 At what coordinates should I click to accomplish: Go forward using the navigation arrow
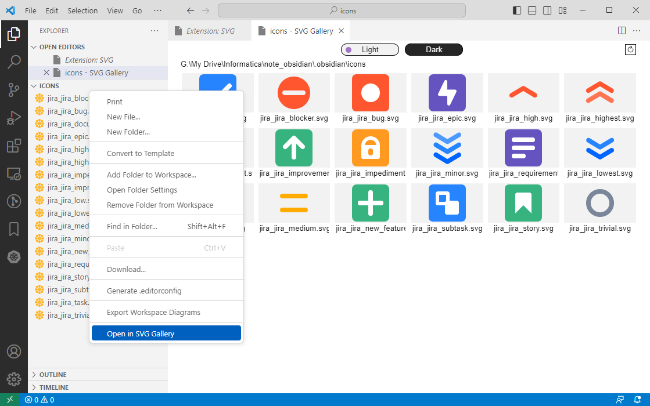click(x=206, y=11)
